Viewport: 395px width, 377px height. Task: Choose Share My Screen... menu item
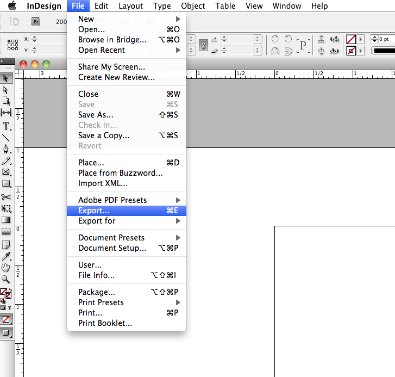(127, 67)
